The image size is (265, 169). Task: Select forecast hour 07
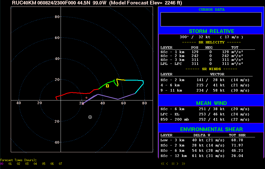pos(61,164)
